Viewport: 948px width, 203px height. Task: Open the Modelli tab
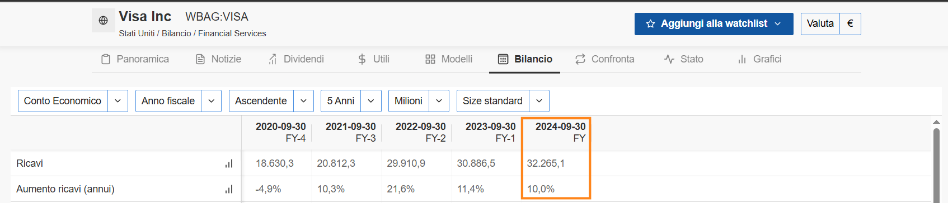[449, 59]
